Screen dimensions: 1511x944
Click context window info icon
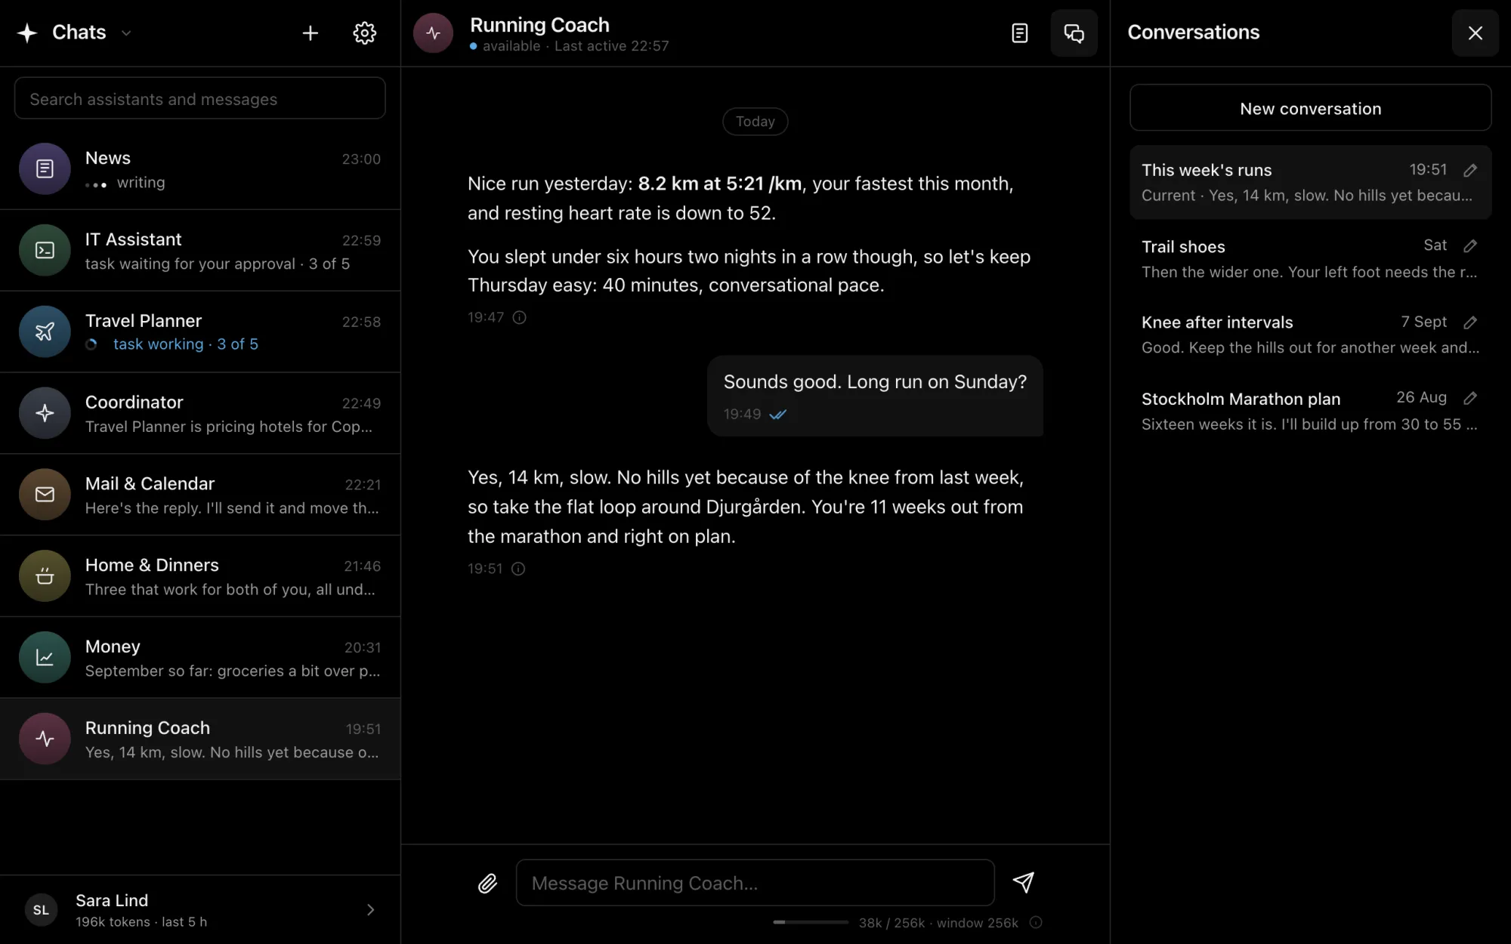coord(1036,922)
